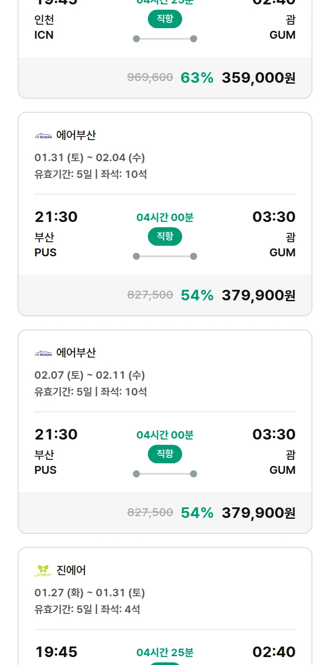Viewport: 330px width, 665px height.
Task: Select the 359,000원 fare
Action: click(258, 78)
